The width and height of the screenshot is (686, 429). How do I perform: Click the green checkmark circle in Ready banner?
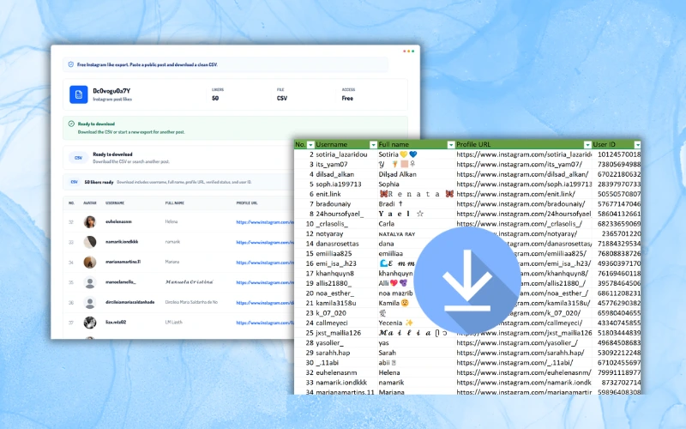coord(71,124)
